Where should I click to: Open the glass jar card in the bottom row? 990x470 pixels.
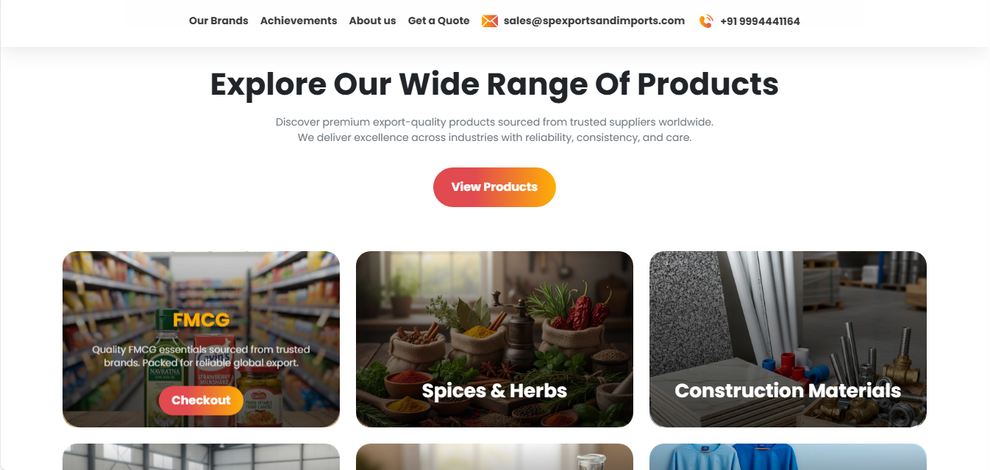tap(494, 457)
